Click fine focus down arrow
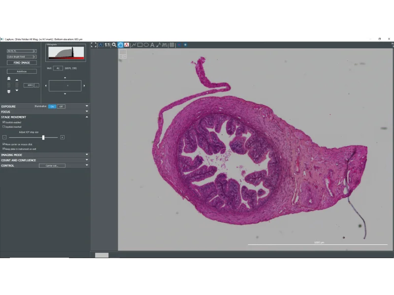The width and height of the screenshot is (394, 295). pos(17,90)
